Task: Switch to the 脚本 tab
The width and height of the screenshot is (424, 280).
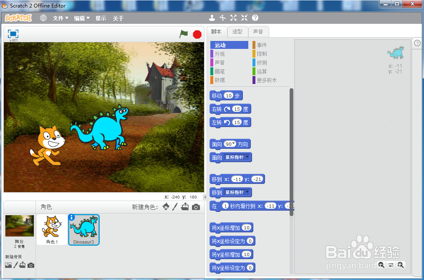Action: [216, 32]
